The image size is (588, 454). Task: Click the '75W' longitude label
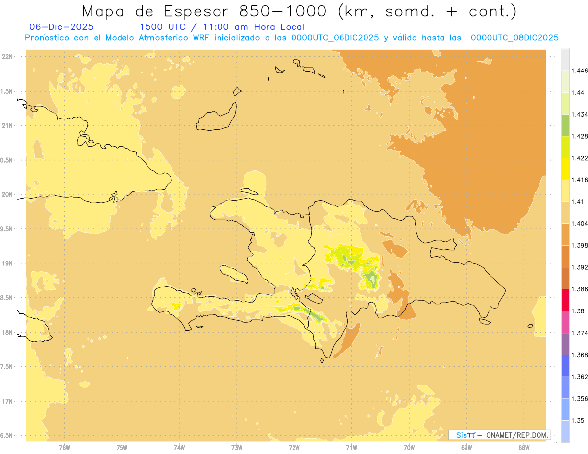tap(122, 447)
